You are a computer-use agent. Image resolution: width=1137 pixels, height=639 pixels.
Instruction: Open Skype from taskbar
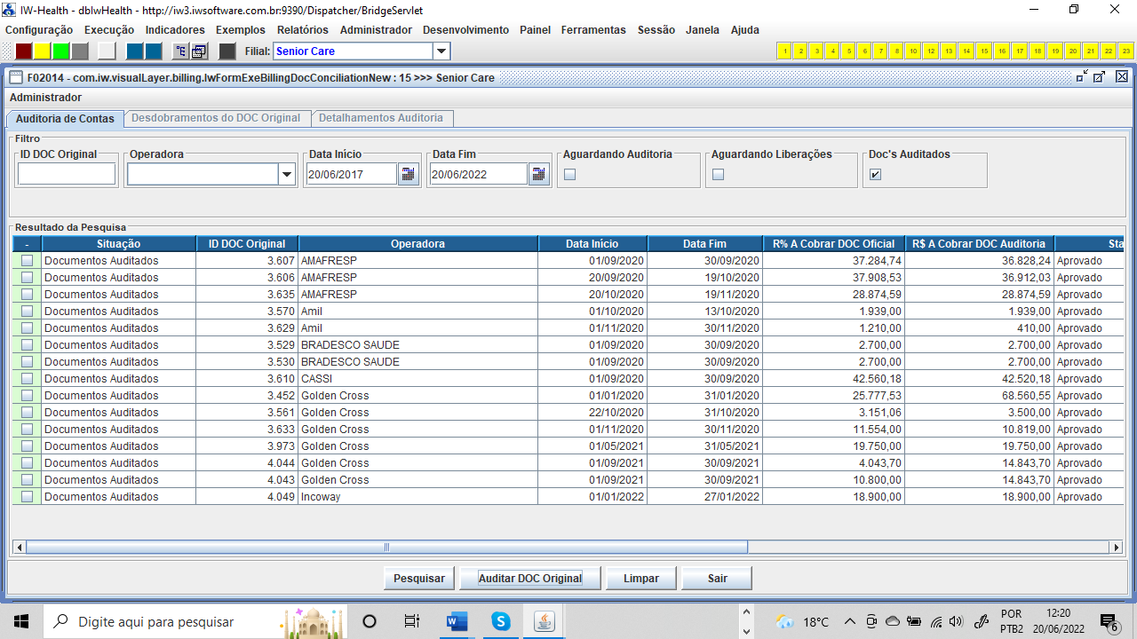(x=501, y=621)
